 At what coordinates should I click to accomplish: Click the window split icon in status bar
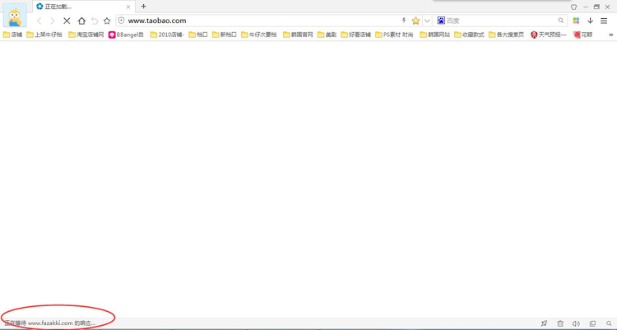pyautogui.click(x=592, y=323)
